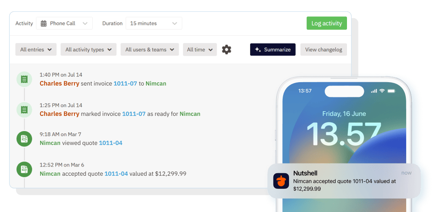This screenshot has height=212, width=435.
Task: Open the Activity type Phone Call dropdown
Action: [x=64, y=24]
